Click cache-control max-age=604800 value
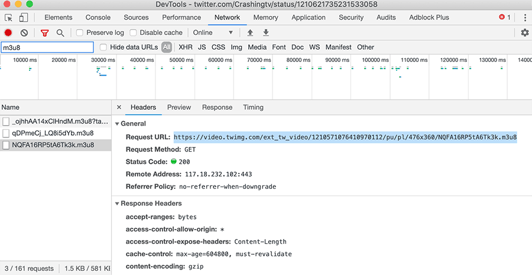532x275 pixels. 233,254
